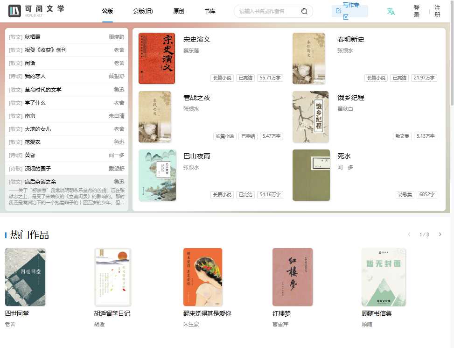The width and height of the screenshot is (454, 348).
Task: Select the 公版 navigation item
Action: (107, 11)
